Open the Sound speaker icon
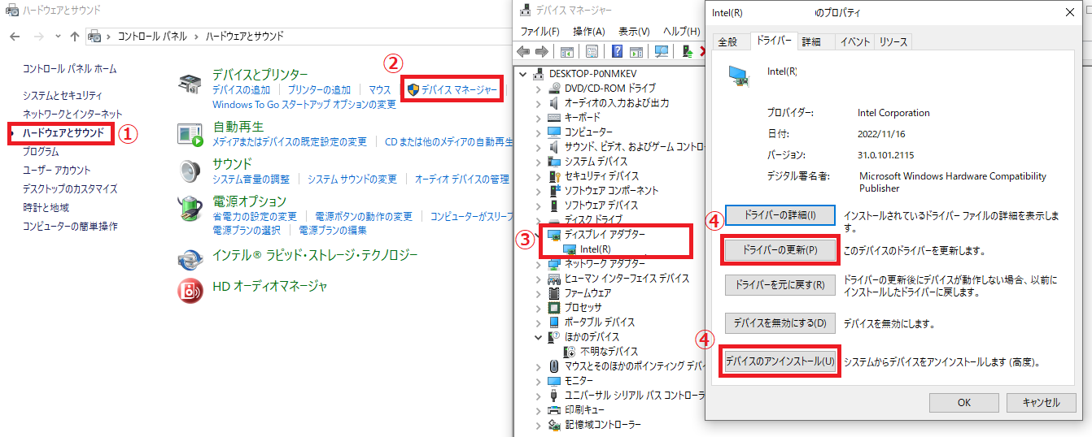 (190, 171)
